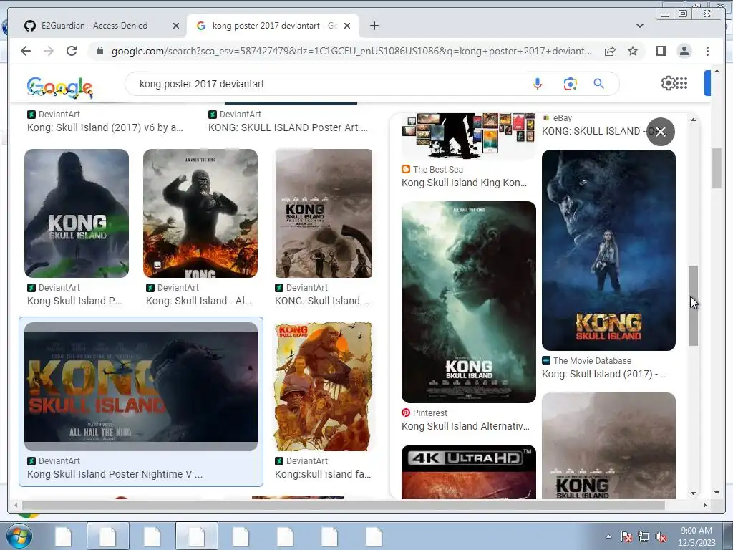Open Chrome's three-dot menu
The width and height of the screenshot is (733, 550).
click(707, 51)
